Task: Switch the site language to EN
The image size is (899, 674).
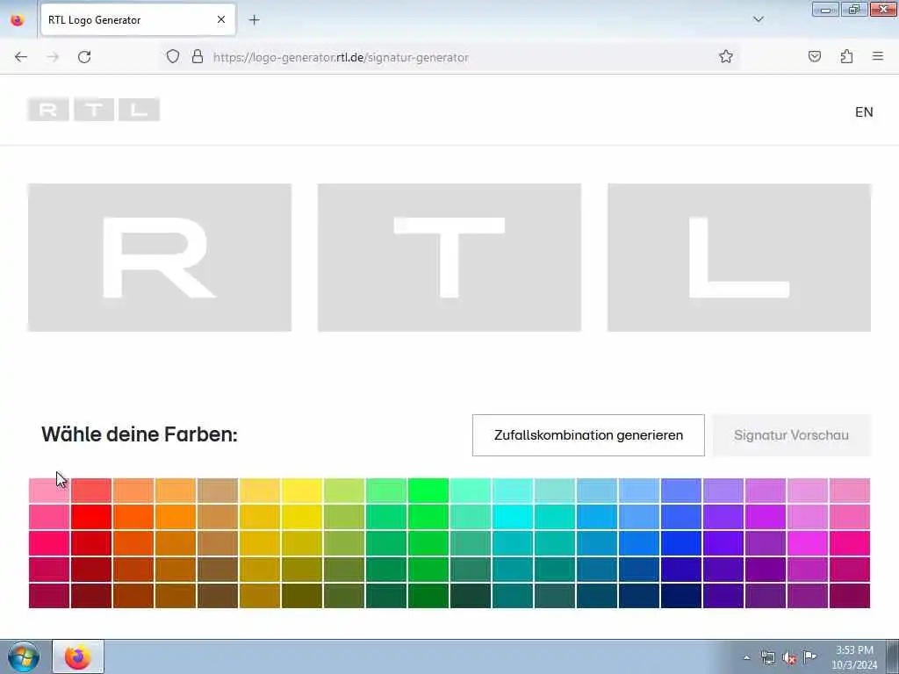Action: click(x=864, y=111)
